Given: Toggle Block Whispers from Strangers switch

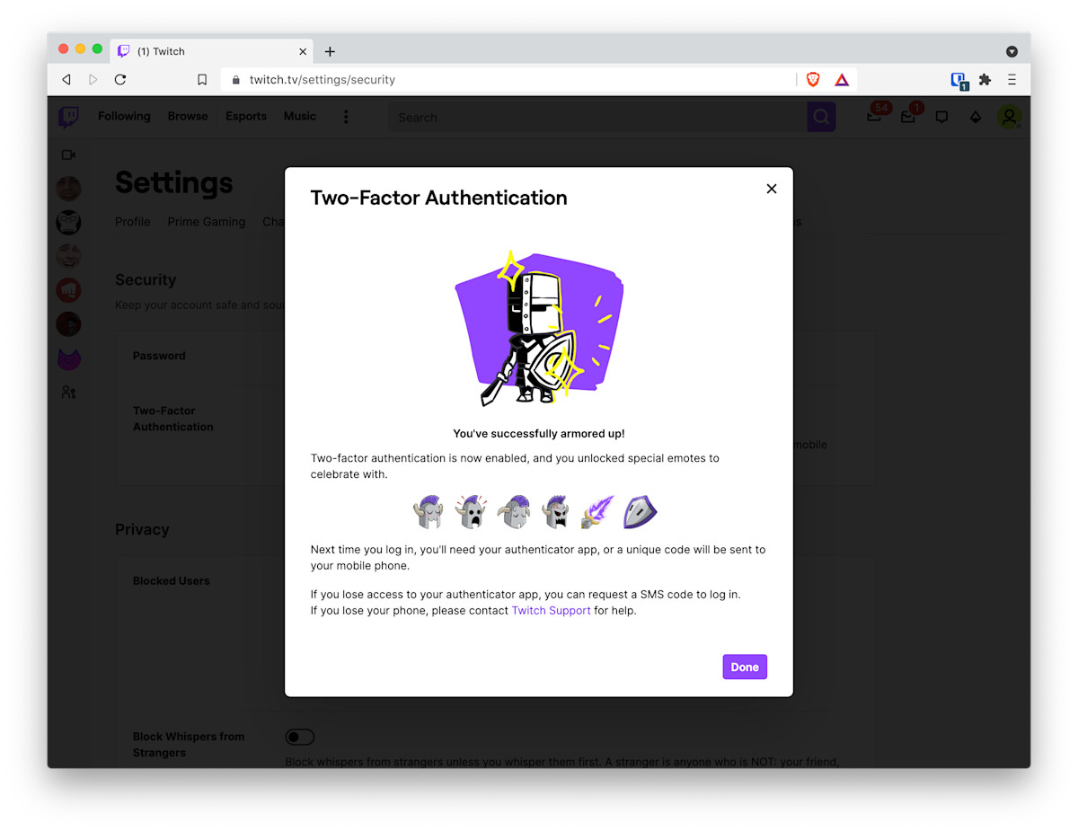Looking at the screenshot, I should pyautogui.click(x=300, y=738).
